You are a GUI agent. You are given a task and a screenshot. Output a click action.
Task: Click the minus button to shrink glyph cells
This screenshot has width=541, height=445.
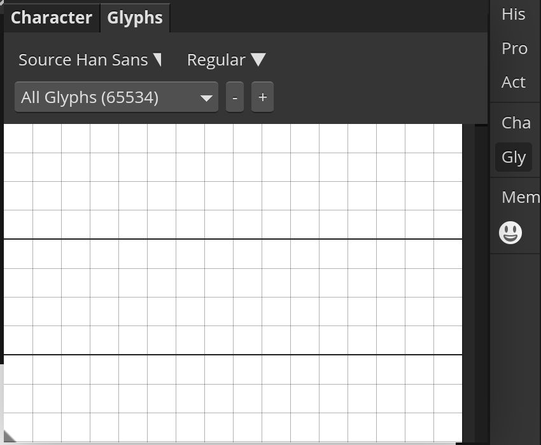(x=234, y=97)
